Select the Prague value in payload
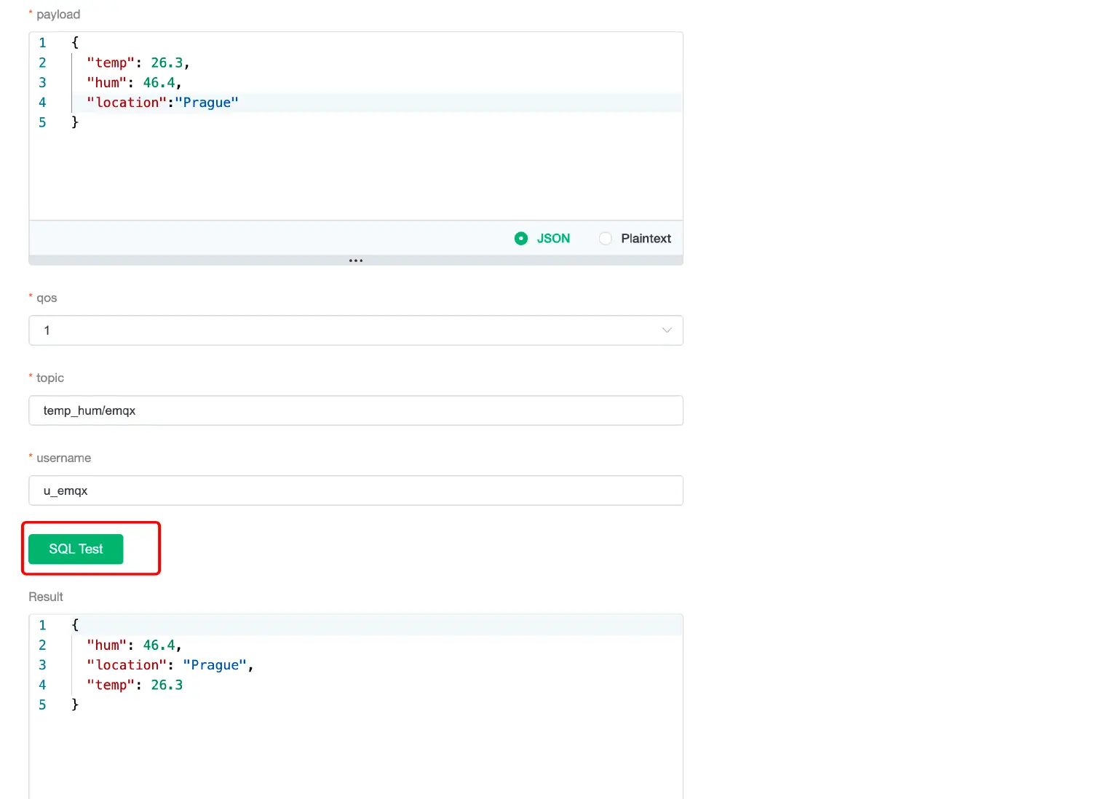 pyautogui.click(x=207, y=102)
